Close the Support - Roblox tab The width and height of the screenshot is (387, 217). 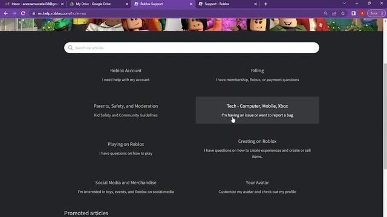pyautogui.click(x=255, y=4)
